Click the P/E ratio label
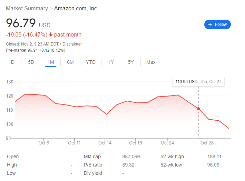This screenshot has width=245, height=181. pyautogui.click(x=93, y=165)
